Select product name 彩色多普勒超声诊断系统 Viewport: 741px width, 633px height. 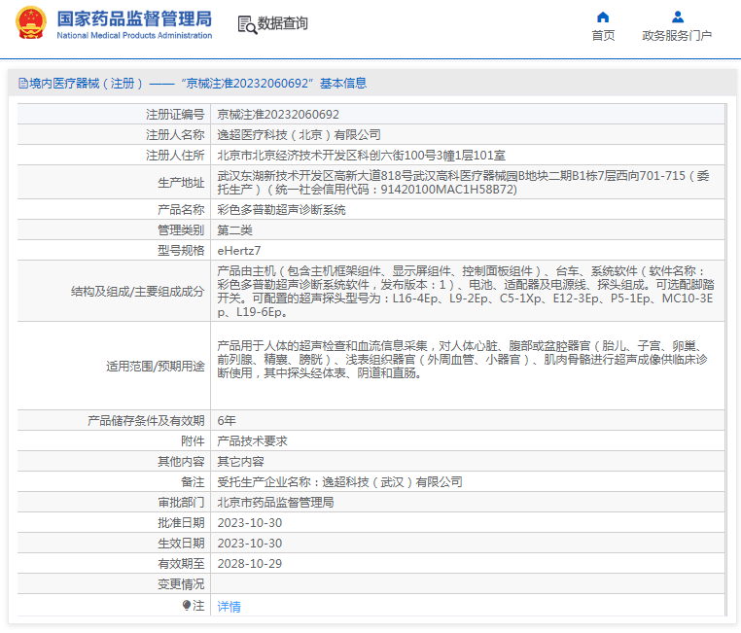pyautogui.click(x=281, y=210)
